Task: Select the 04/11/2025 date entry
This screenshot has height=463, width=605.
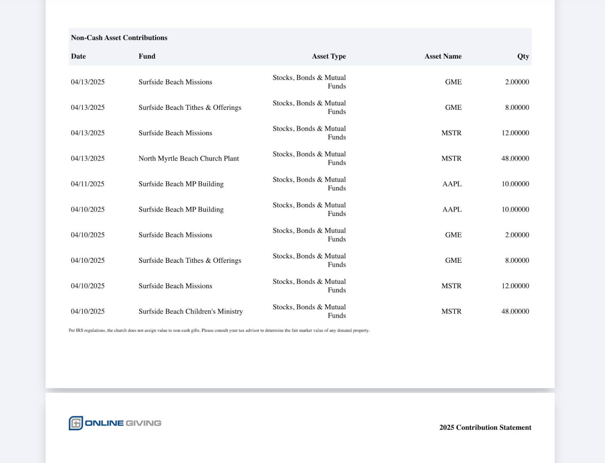Action: (88, 184)
